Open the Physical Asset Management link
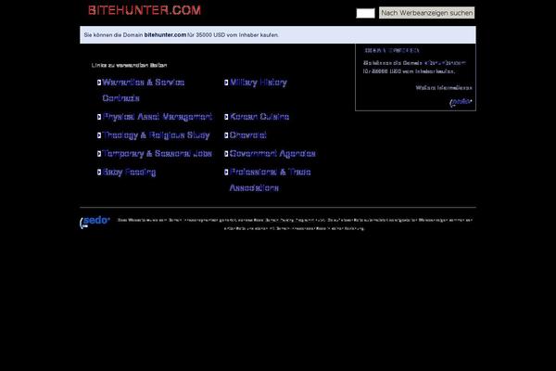The height and width of the screenshot is (371, 556). tap(158, 117)
